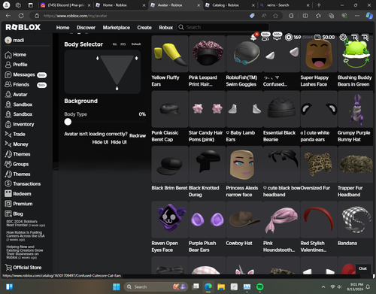Switch to Home - Roblox browser tab

120,5
